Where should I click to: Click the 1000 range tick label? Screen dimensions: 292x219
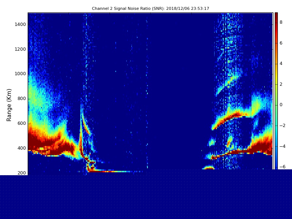20,74
